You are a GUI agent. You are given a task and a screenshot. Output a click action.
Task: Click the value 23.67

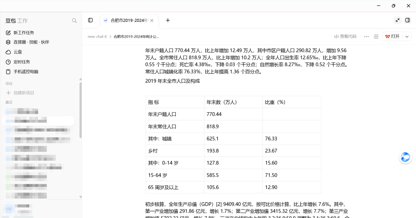(271, 151)
